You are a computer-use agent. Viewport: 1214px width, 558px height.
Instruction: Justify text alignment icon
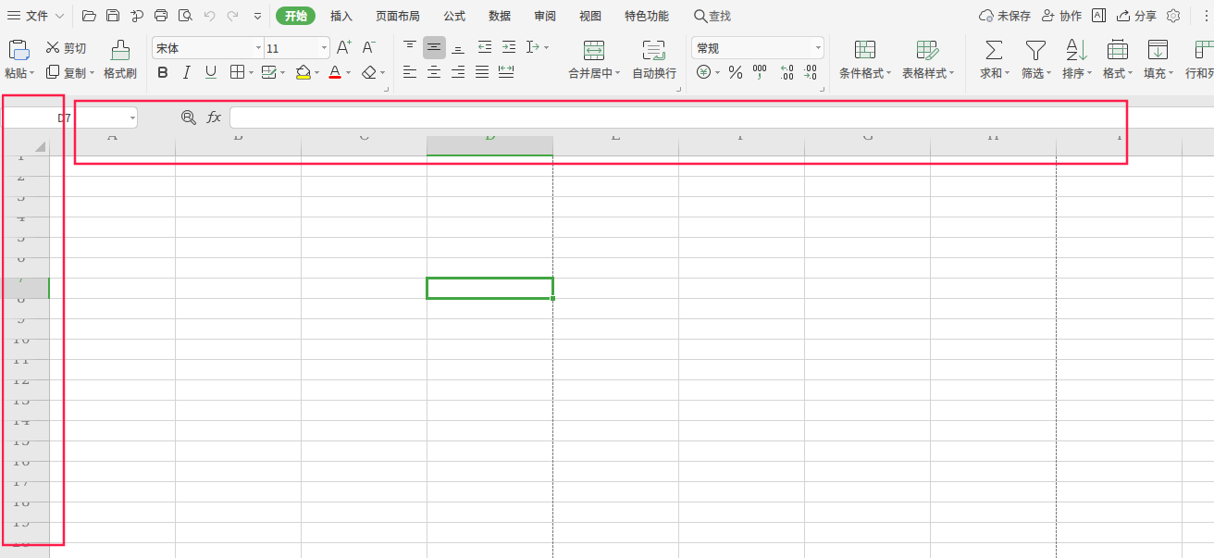(x=482, y=72)
